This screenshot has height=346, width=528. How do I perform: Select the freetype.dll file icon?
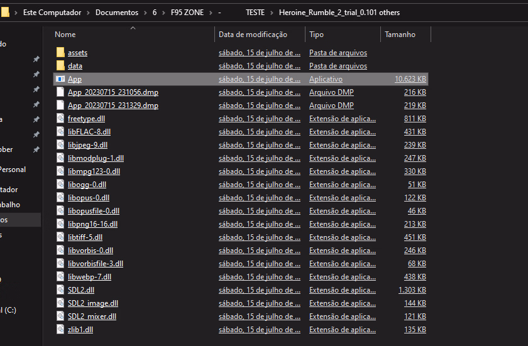pos(60,118)
